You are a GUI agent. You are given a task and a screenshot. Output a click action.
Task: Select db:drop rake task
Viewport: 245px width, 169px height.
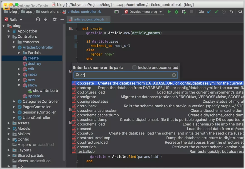click(x=158, y=88)
